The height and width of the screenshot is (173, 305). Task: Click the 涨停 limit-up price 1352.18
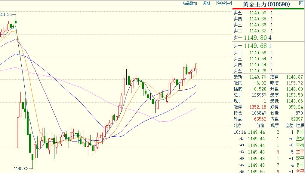tap(258, 107)
